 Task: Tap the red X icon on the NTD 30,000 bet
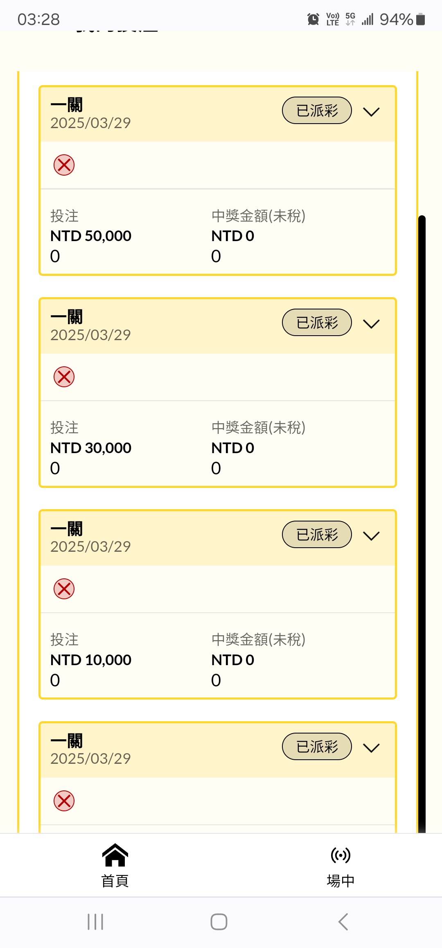pos(64,377)
